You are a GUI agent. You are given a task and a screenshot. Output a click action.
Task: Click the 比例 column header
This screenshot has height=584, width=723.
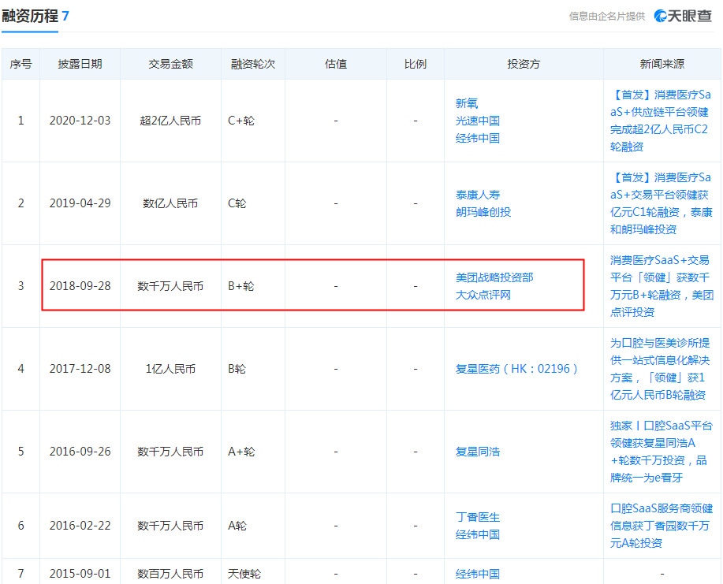[416, 64]
